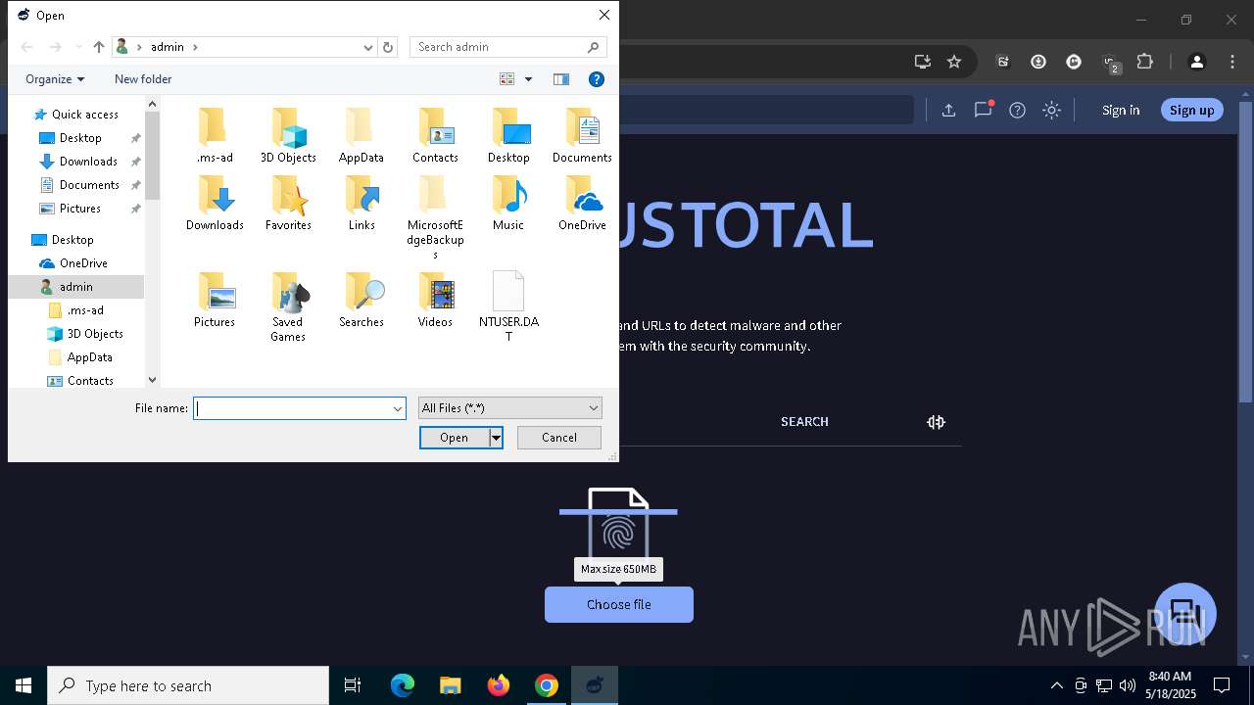Select .ms-ad in navigation tree
The width and height of the screenshot is (1254, 705).
[85, 310]
